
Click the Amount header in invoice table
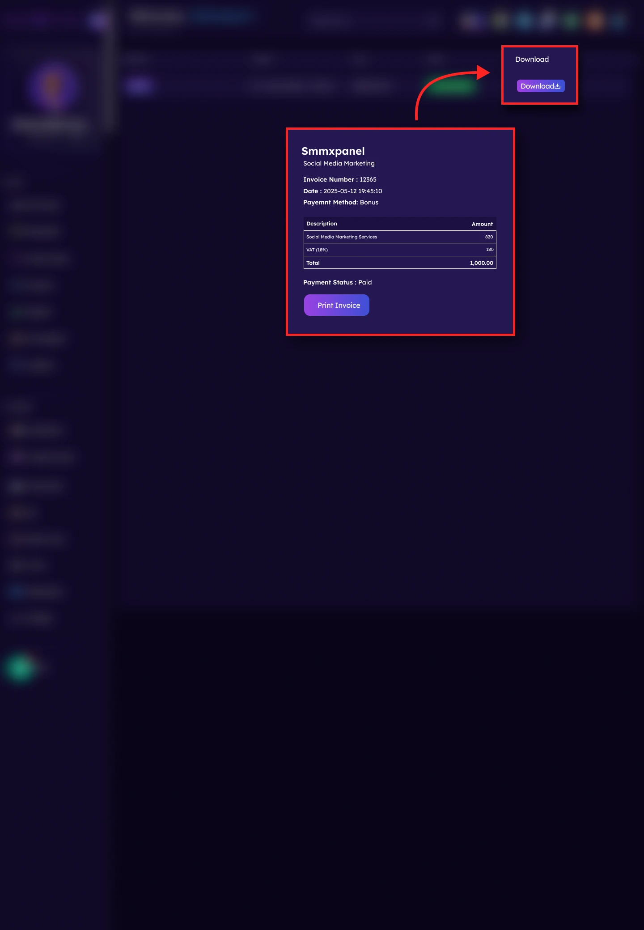coord(482,224)
